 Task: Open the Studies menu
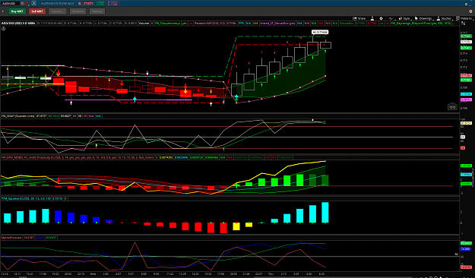click(x=444, y=18)
